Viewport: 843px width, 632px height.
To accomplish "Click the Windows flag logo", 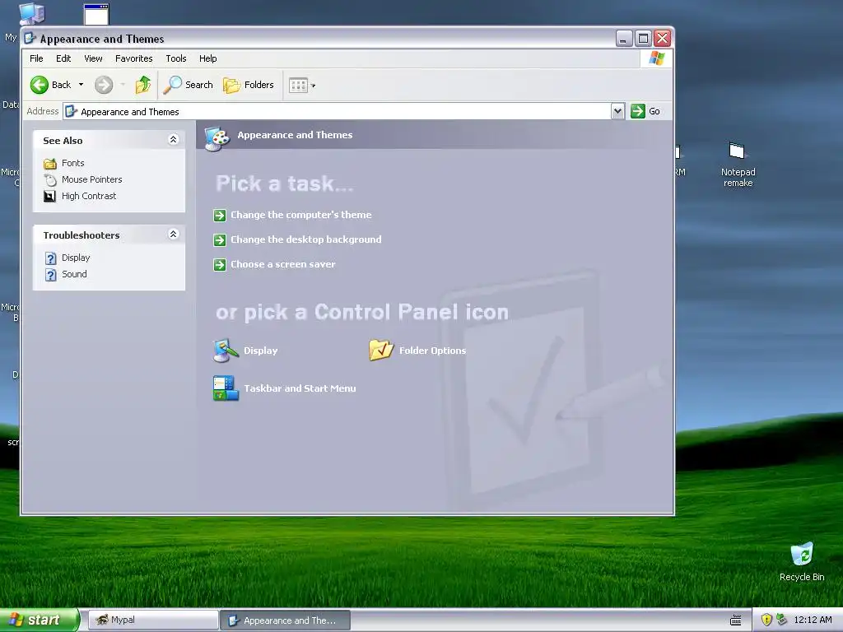I will (656, 58).
